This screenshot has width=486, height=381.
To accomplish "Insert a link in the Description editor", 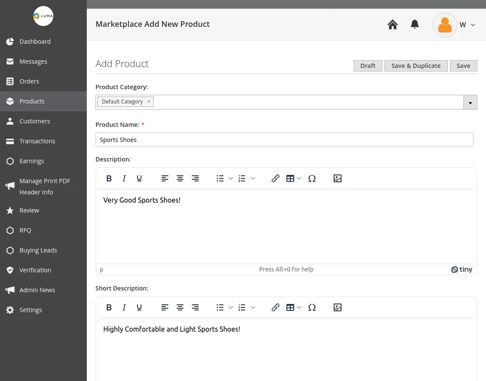I will (276, 178).
